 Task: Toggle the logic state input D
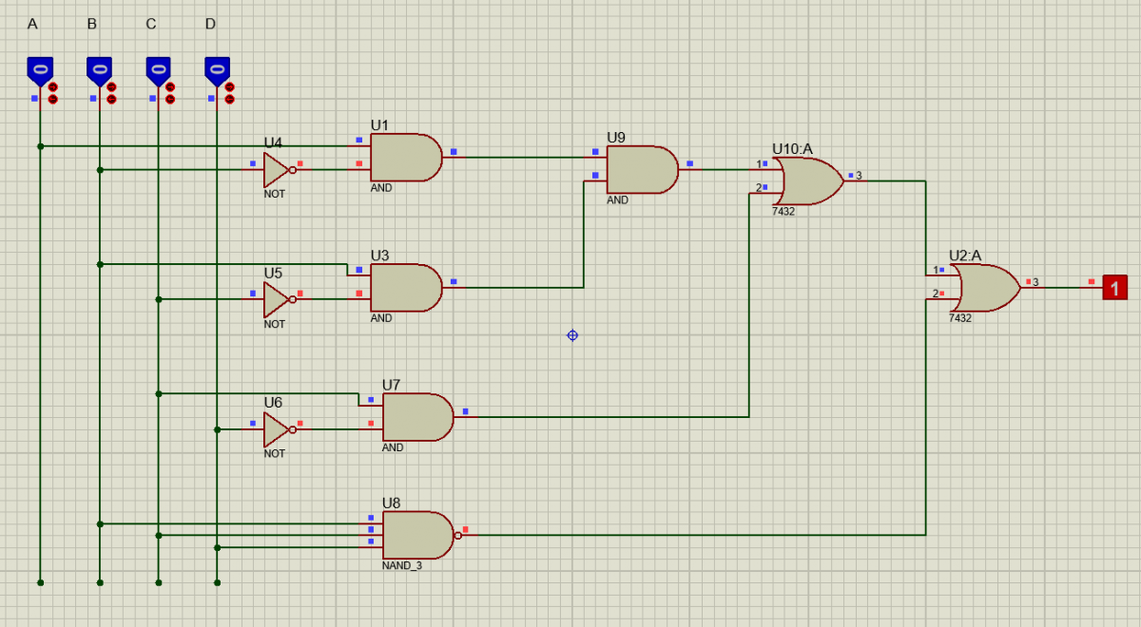(217, 68)
